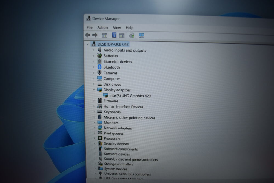The image size is (274, 183).
Task: Open the File menu
Action: tap(90, 27)
